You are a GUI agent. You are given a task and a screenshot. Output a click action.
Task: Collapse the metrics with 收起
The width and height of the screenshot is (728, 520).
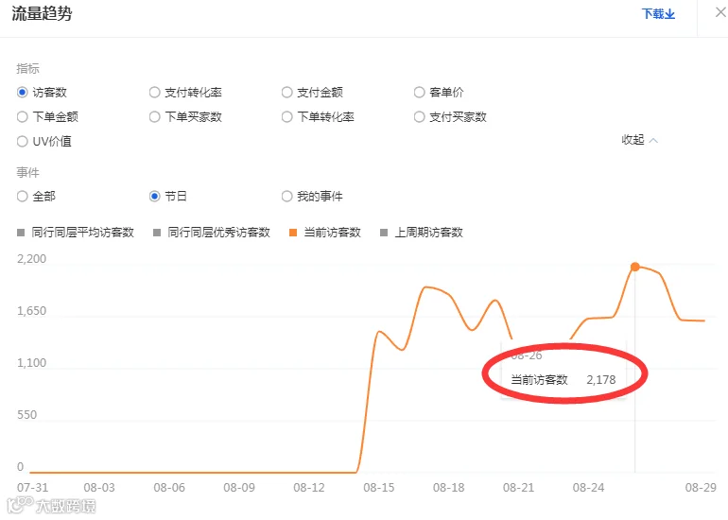pyautogui.click(x=639, y=140)
